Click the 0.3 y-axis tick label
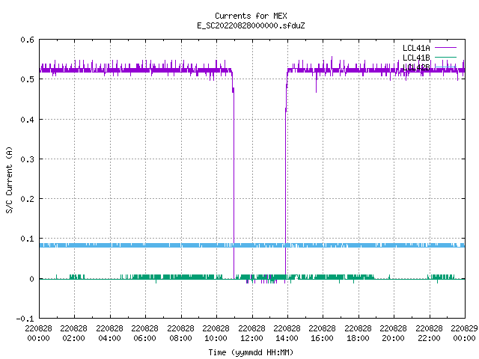The width and height of the screenshot is (479, 359). pos(27,159)
